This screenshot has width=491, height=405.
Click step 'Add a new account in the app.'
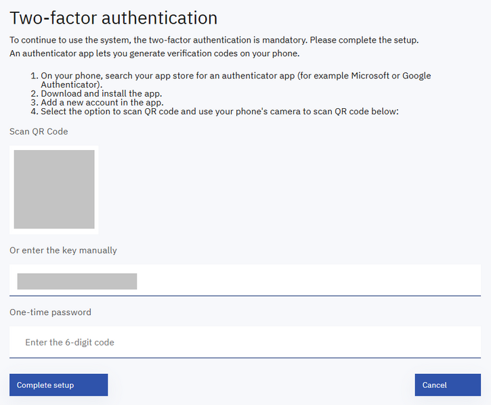coord(102,102)
